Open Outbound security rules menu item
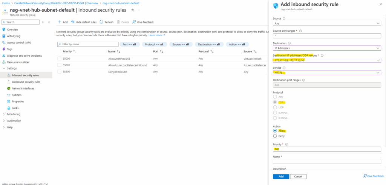 pyautogui.click(x=26, y=82)
